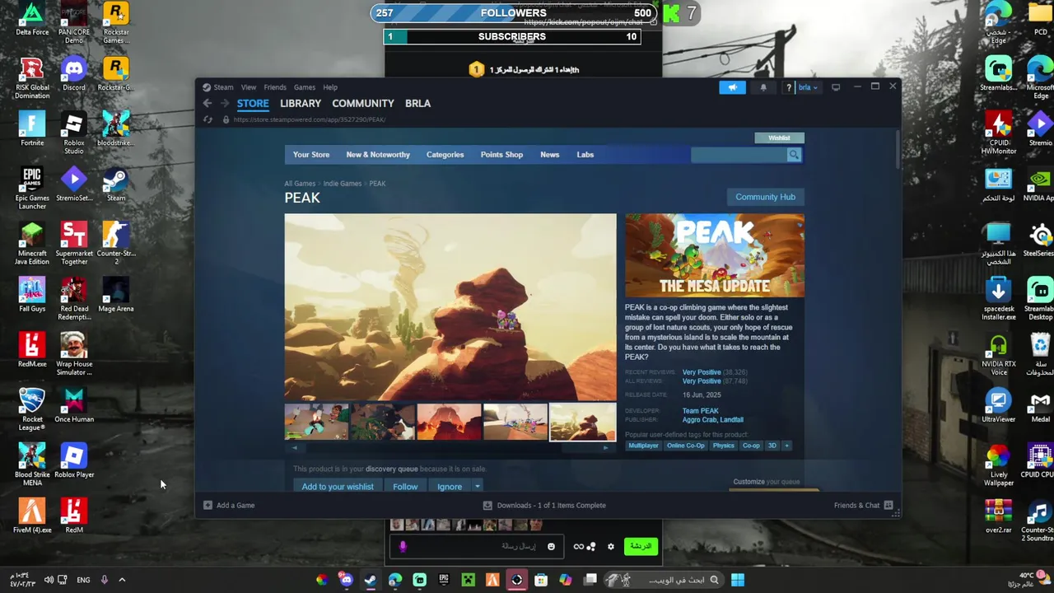
Task: Click the Steam page vertical scrollbar
Action: 897,148
